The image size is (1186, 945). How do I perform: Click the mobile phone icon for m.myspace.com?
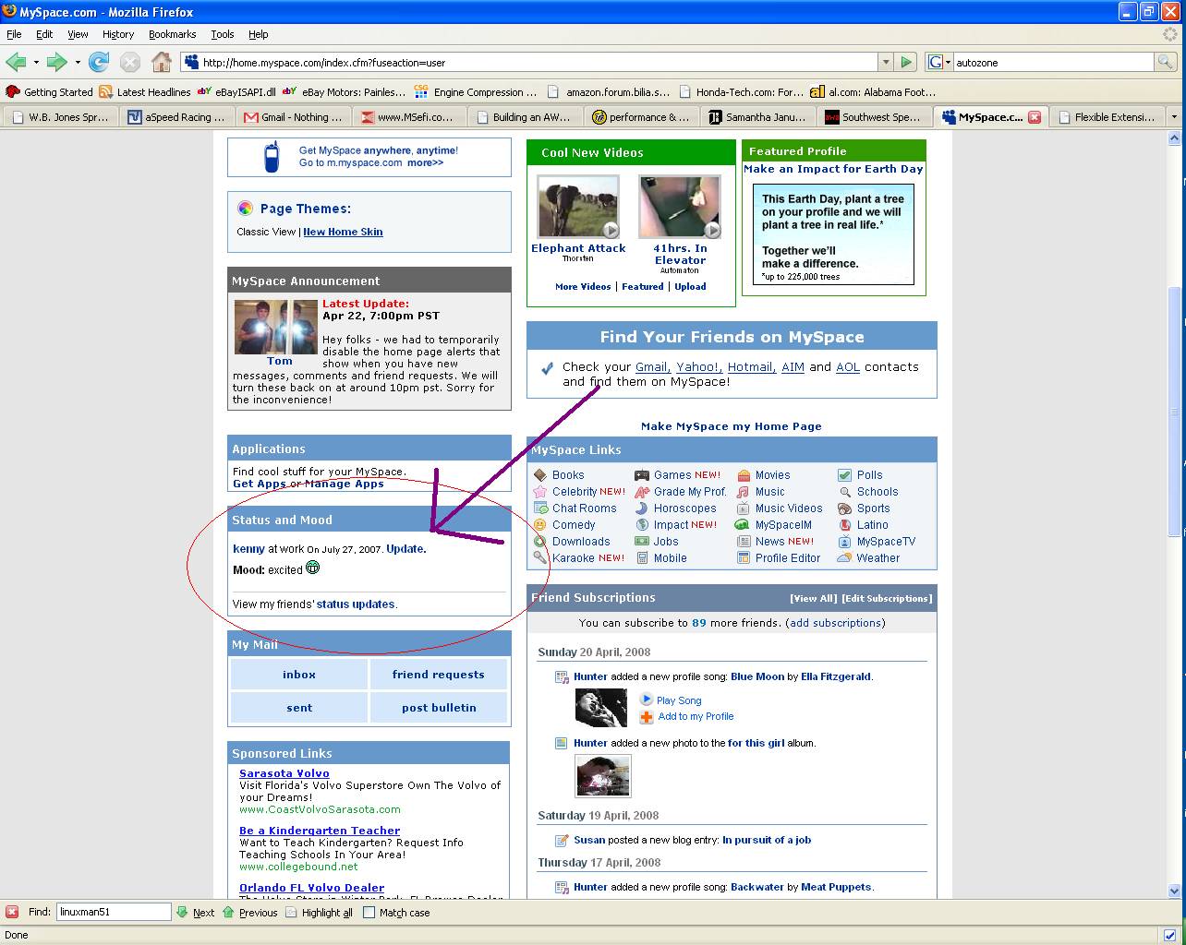click(x=272, y=157)
